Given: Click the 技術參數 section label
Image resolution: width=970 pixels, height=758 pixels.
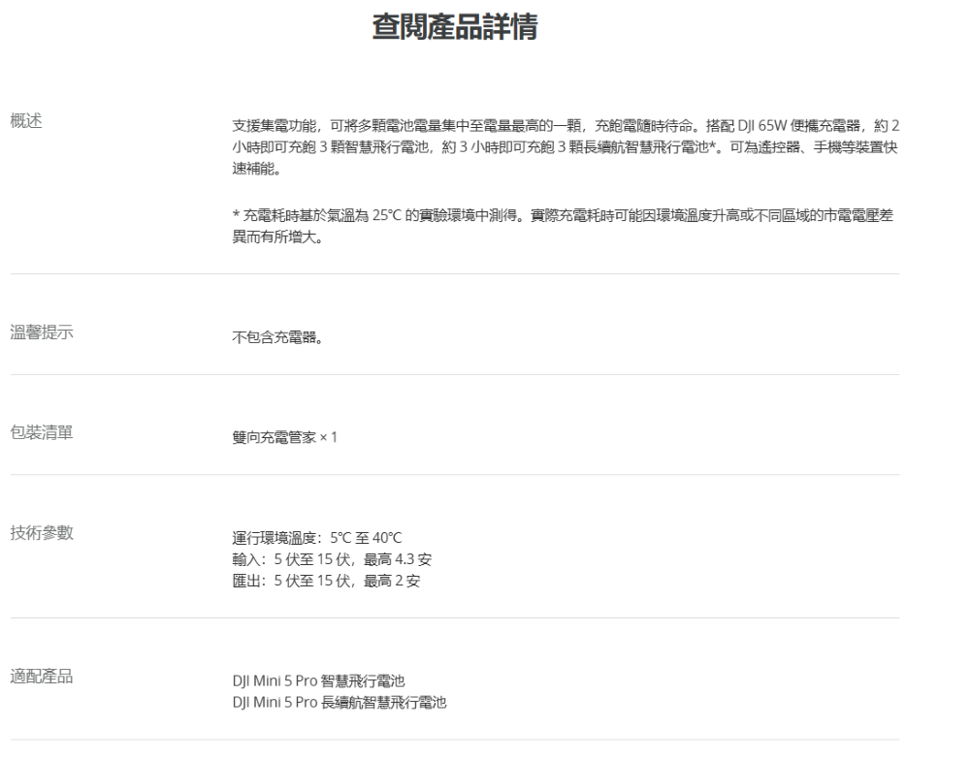Looking at the screenshot, I should [x=42, y=532].
